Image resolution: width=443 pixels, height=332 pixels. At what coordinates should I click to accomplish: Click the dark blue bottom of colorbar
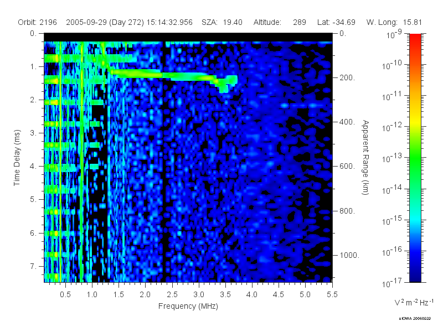point(415,277)
